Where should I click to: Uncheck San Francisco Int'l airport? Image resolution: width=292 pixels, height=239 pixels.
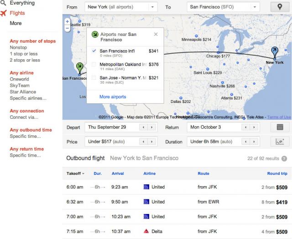(94, 51)
